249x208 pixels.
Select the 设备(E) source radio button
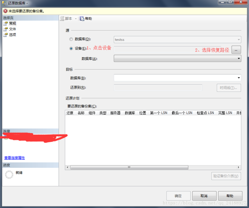tap(71, 49)
